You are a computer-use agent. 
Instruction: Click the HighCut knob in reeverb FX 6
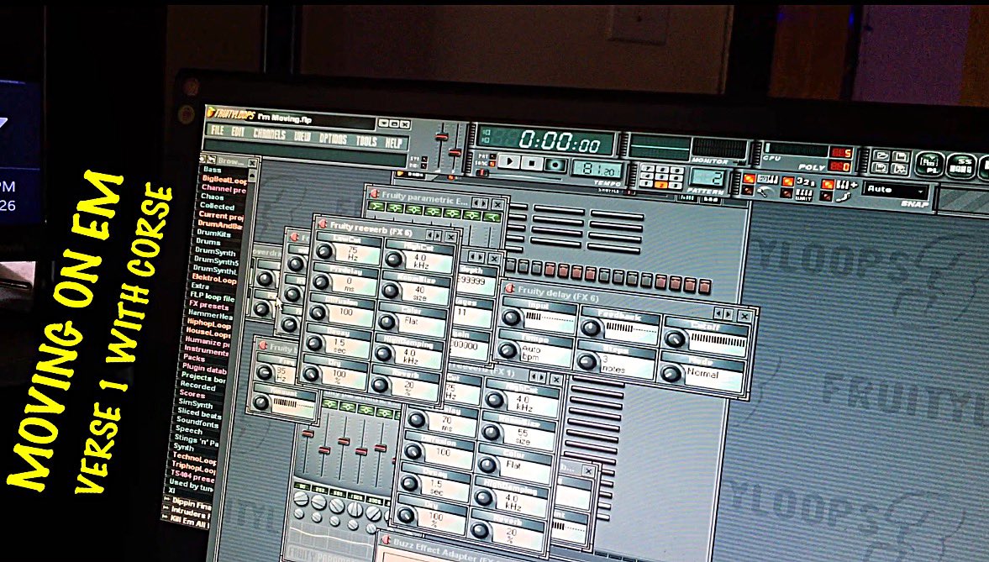click(393, 259)
